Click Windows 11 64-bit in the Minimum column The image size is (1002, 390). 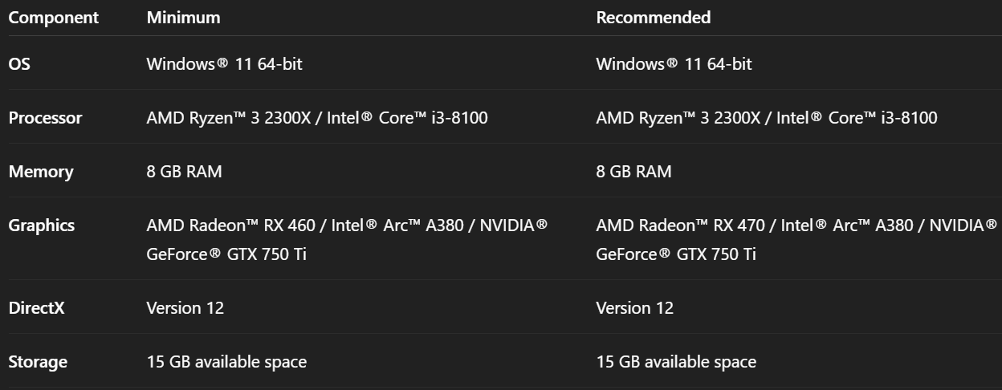click(224, 64)
